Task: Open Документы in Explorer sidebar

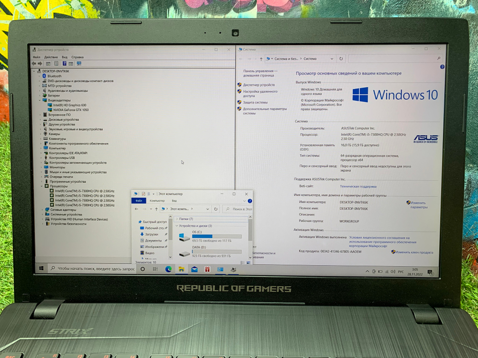Action: click(x=153, y=241)
